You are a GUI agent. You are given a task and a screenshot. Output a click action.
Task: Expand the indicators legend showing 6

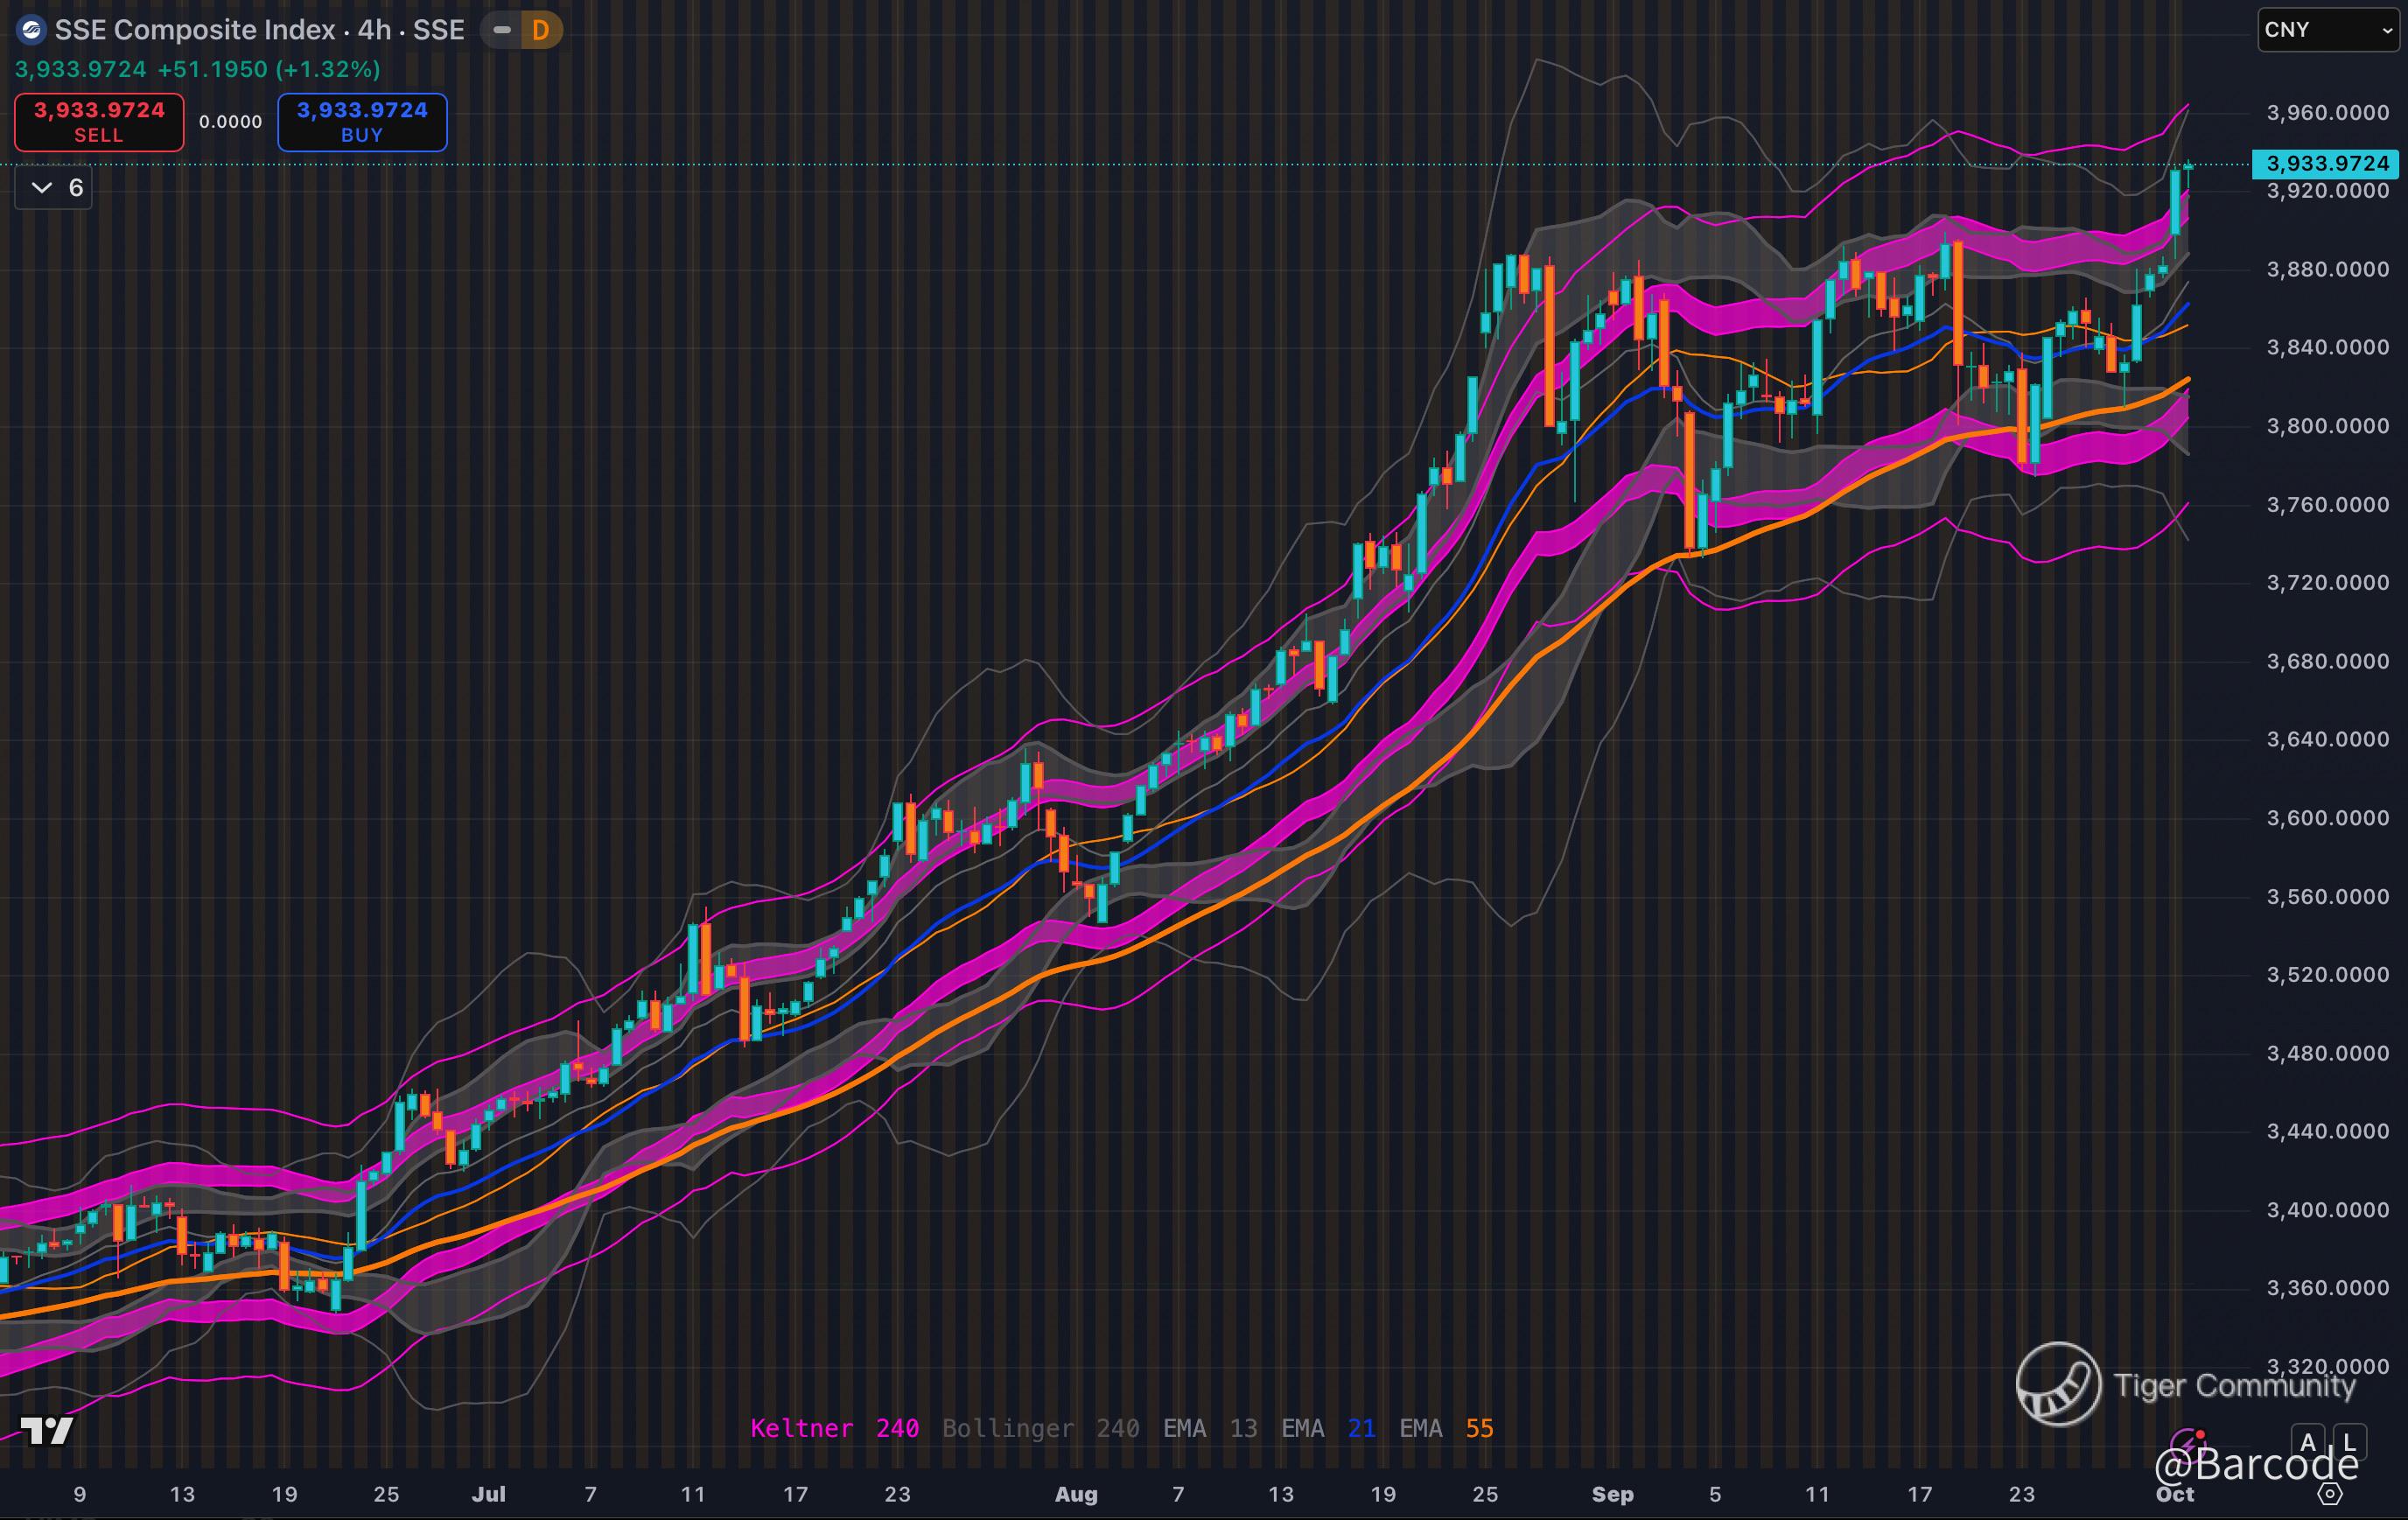[x=54, y=188]
